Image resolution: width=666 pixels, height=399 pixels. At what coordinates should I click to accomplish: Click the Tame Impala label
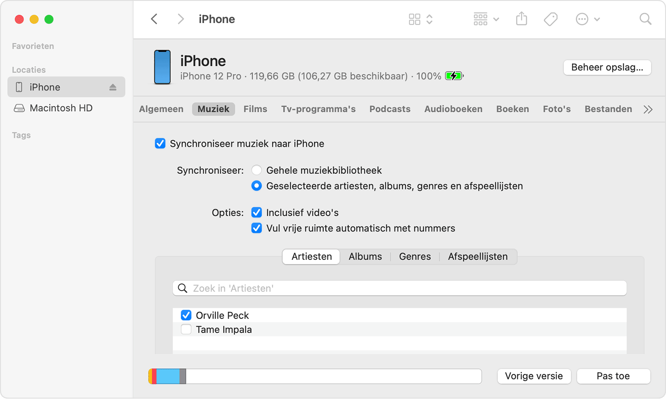pyautogui.click(x=224, y=329)
